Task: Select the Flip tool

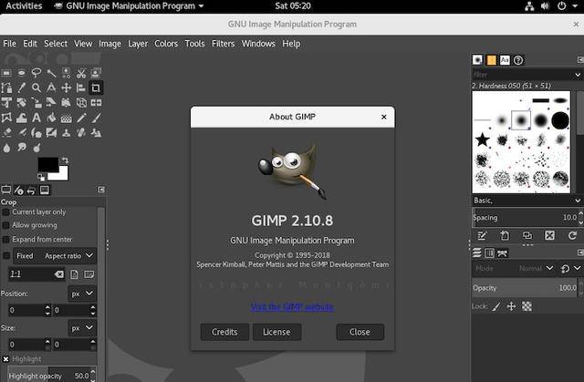Action: (96, 103)
